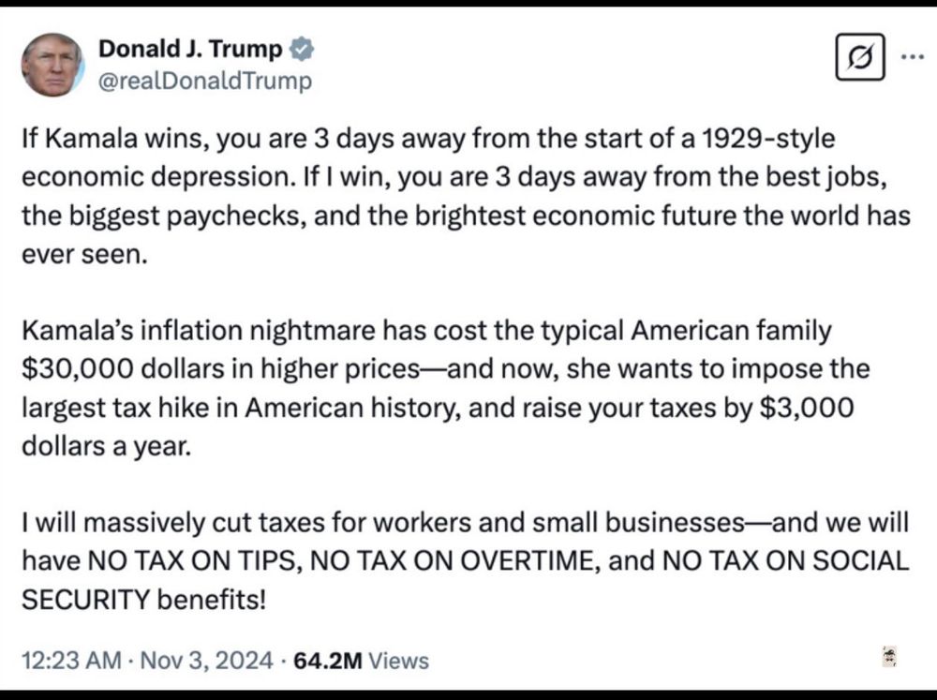Click the Nov 3, 2024 date
The image size is (937, 700).
coord(206,661)
